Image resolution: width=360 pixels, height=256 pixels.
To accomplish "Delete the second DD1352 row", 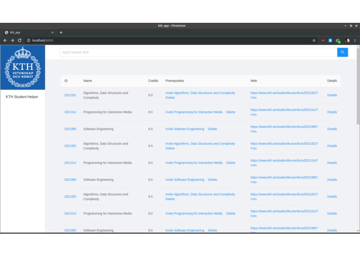I will pyautogui.click(x=170, y=149).
